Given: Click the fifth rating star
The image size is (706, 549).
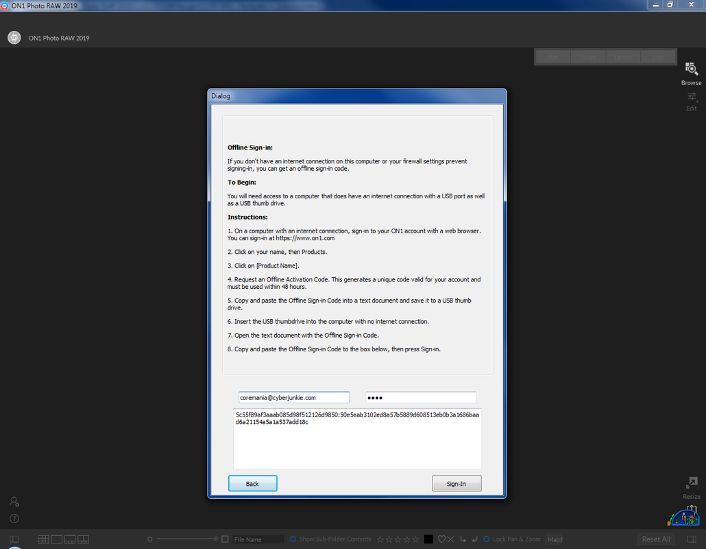Looking at the screenshot, I should coord(415,539).
